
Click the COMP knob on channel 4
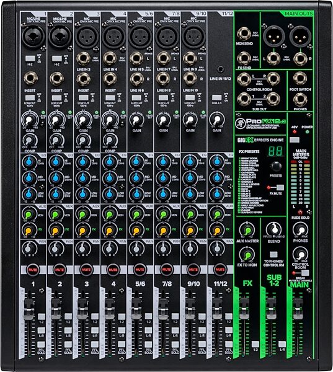(x=109, y=141)
